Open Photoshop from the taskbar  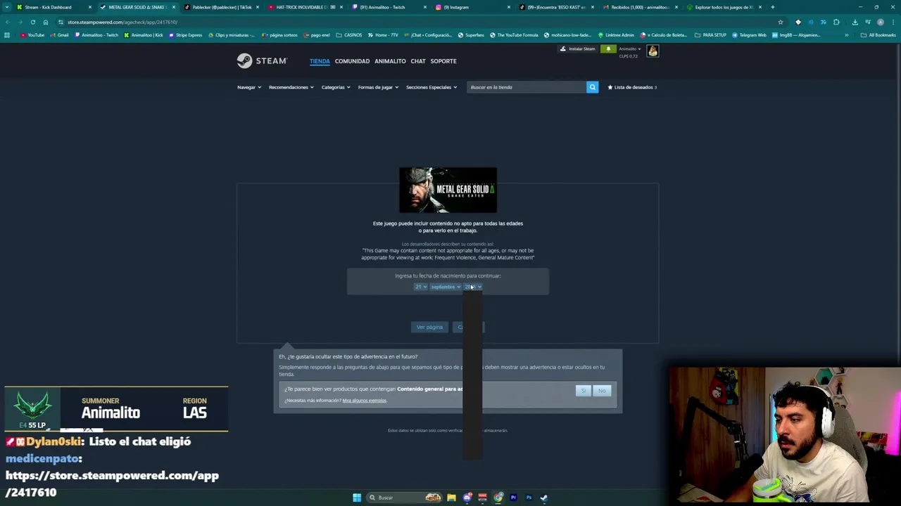click(529, 498)
